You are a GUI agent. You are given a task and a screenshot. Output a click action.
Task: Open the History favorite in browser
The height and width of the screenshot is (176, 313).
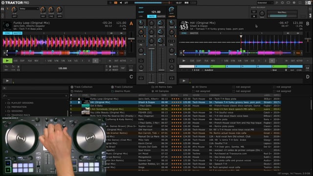pyautogui.click(x=78, y=91)
